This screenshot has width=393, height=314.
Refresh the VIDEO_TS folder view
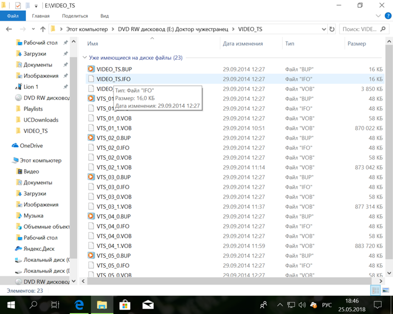coord(332,29)
